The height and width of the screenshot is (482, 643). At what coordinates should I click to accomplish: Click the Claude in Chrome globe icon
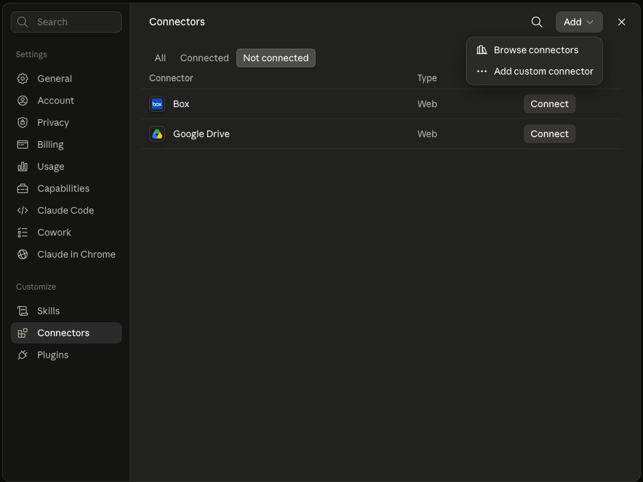[x=23, y=254]
